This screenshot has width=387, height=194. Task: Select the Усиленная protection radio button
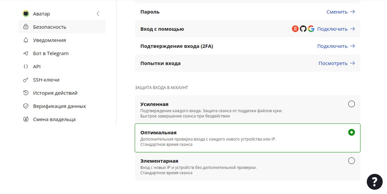coord(351,104)
